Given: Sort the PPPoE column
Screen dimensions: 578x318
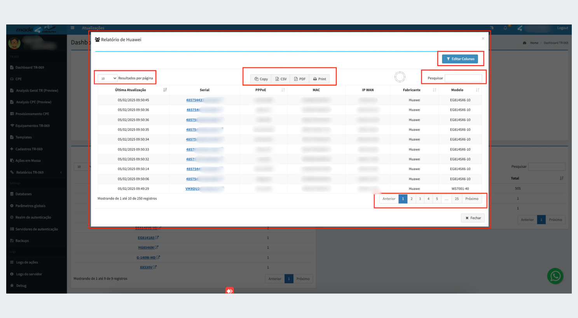Looking at the screenshot, I should coord(283,90).
